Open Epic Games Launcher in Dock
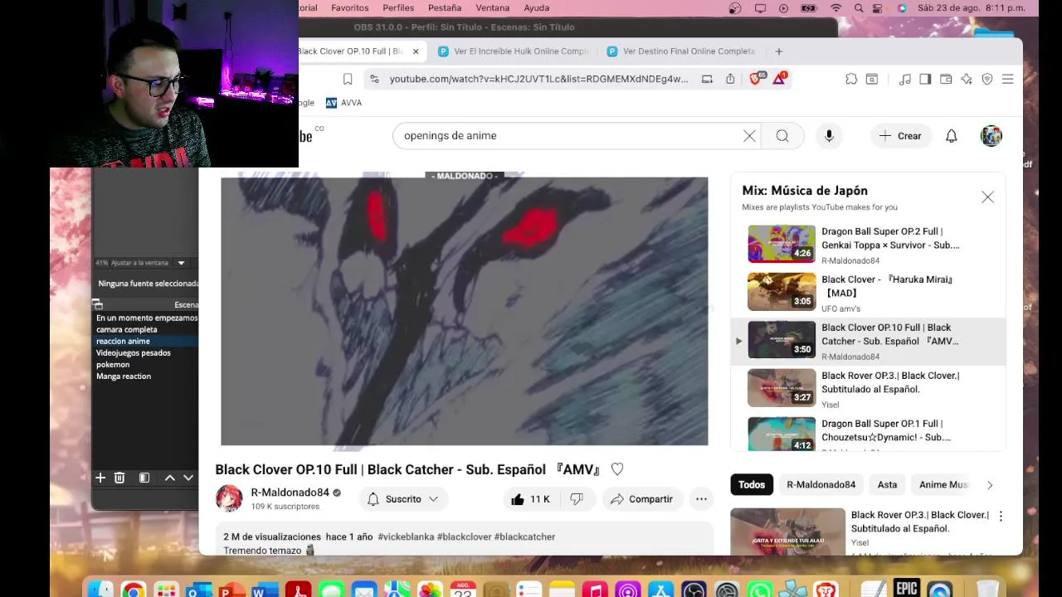 pyautogui.click(x=906, y=588)
